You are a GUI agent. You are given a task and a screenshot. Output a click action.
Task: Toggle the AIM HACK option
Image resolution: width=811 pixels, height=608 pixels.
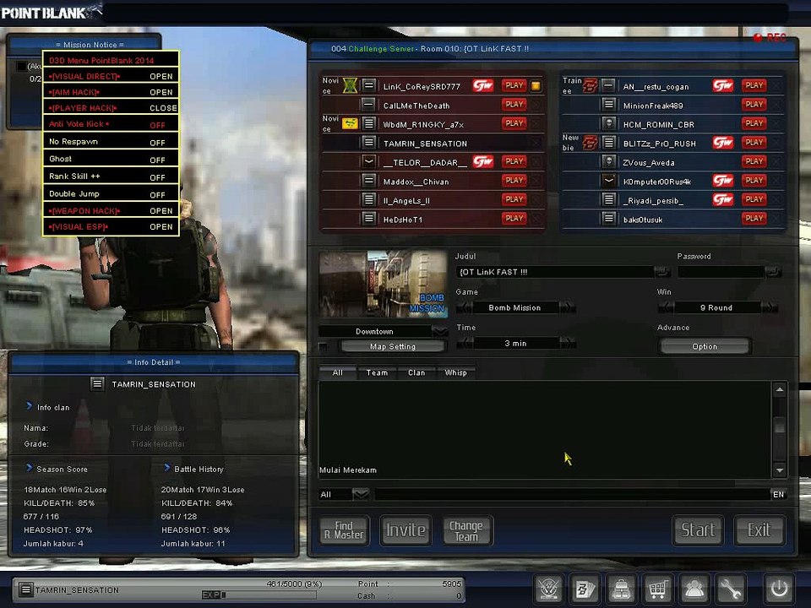coord(111,92)
